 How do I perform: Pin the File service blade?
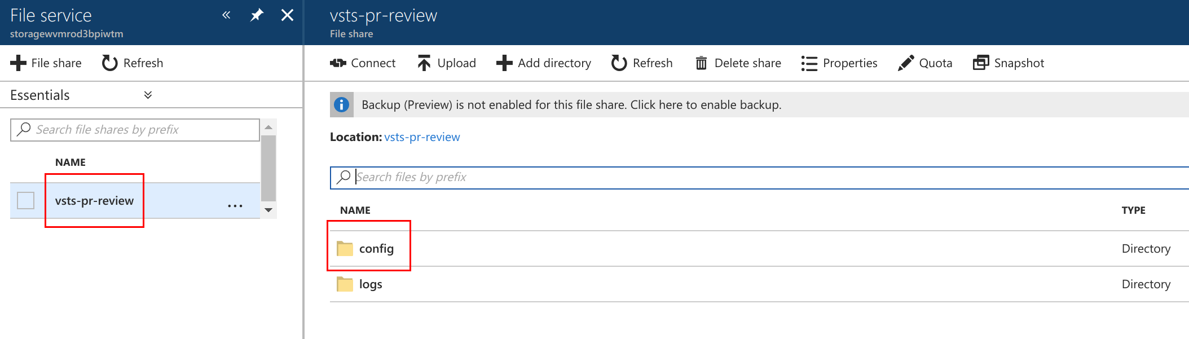point(257,15)
